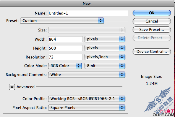175x117 pixels.
Task: Click the New dialog title
Action: 87,3
